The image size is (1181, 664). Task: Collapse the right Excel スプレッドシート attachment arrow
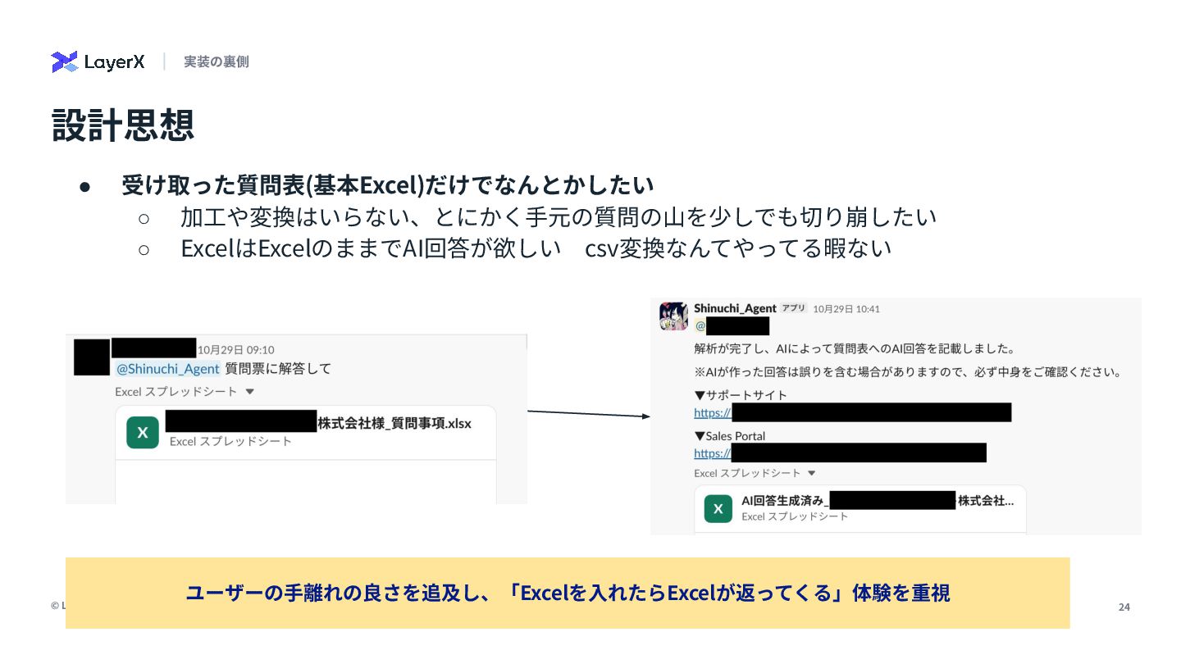tap(812, 473)
